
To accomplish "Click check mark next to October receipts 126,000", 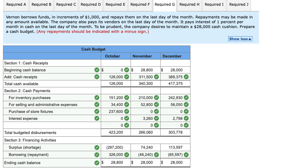I will (126, 77).
